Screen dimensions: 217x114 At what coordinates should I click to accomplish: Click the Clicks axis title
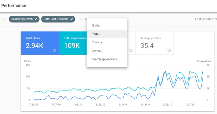coord(28,61)
